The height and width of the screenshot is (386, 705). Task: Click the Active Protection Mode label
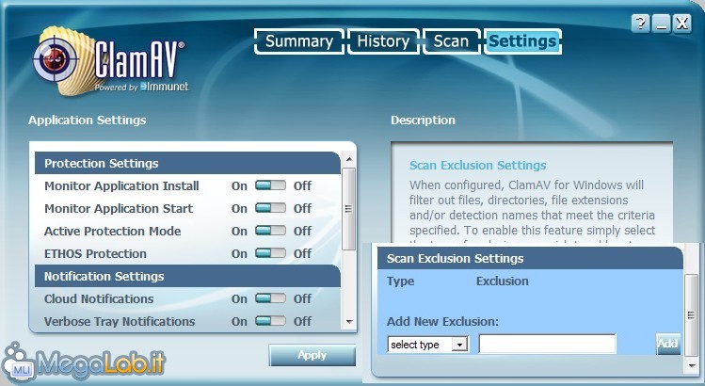point(112,231)
